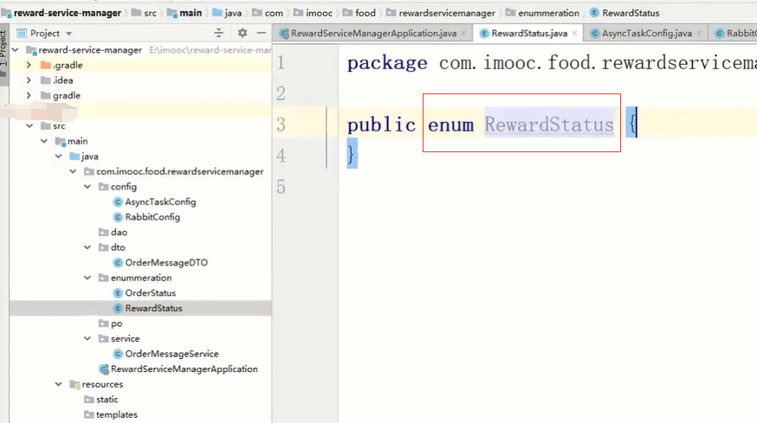Click the package keyword on line 1
This screenshot has height=423, width=757.
[387, 63]
